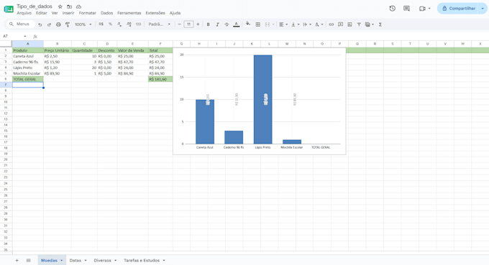Show all sheets list

click(x=28, y=260)
